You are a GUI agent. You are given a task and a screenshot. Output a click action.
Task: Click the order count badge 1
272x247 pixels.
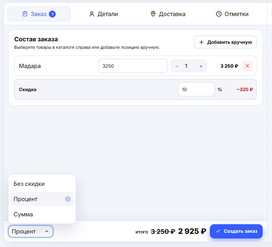click(x=52, y=14)
